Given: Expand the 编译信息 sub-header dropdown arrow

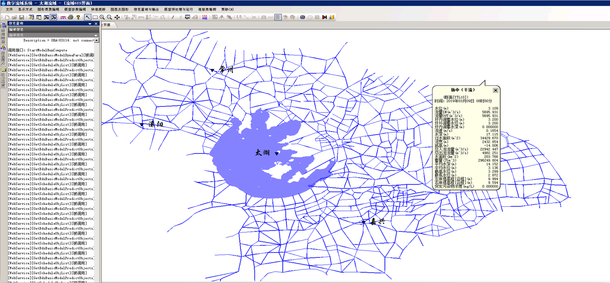Looking at the screenshot, I should pyautogui.click(x=96, y=35).
